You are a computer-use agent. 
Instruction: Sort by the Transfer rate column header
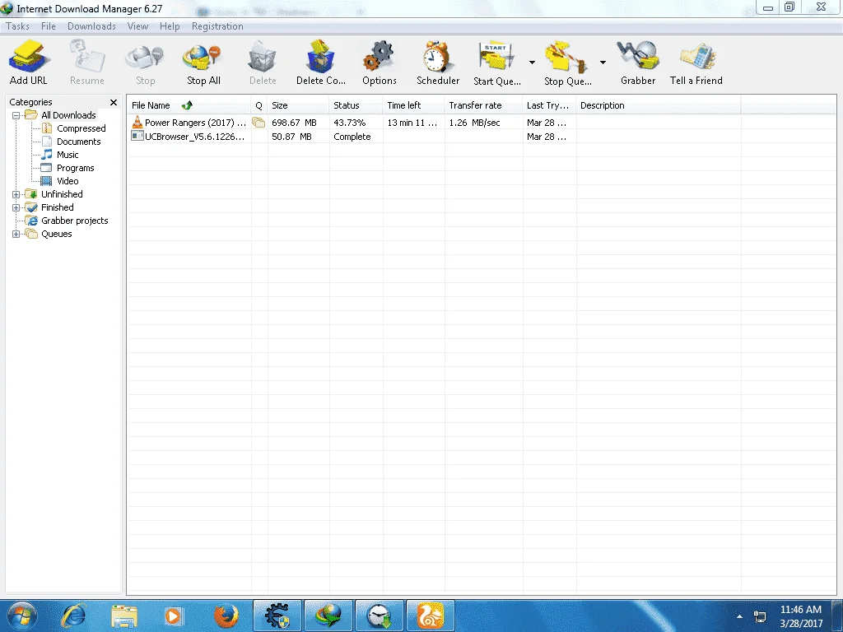484,105
